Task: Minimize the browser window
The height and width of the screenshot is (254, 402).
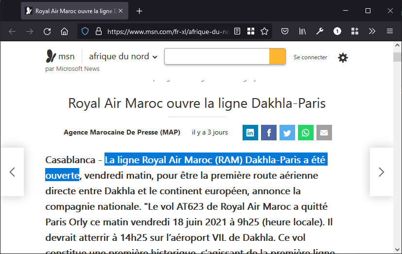Action: click(346, 11)
